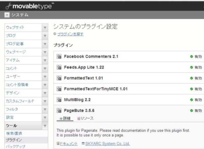Click the icon beside SKYARC System link
The width and height of the screenshot is (204, 149).
coord(83,144)
